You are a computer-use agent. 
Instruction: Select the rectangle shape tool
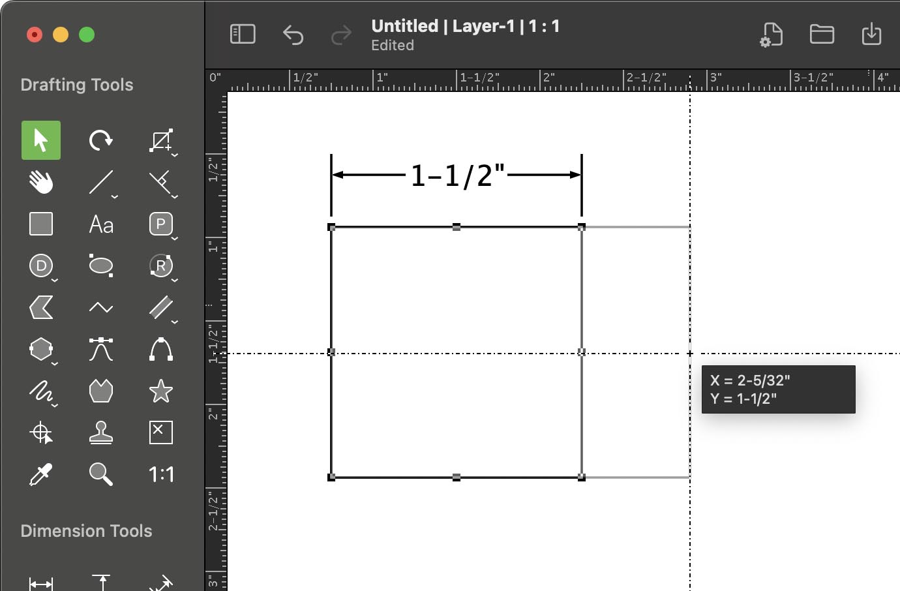click(x=41, y=224)
